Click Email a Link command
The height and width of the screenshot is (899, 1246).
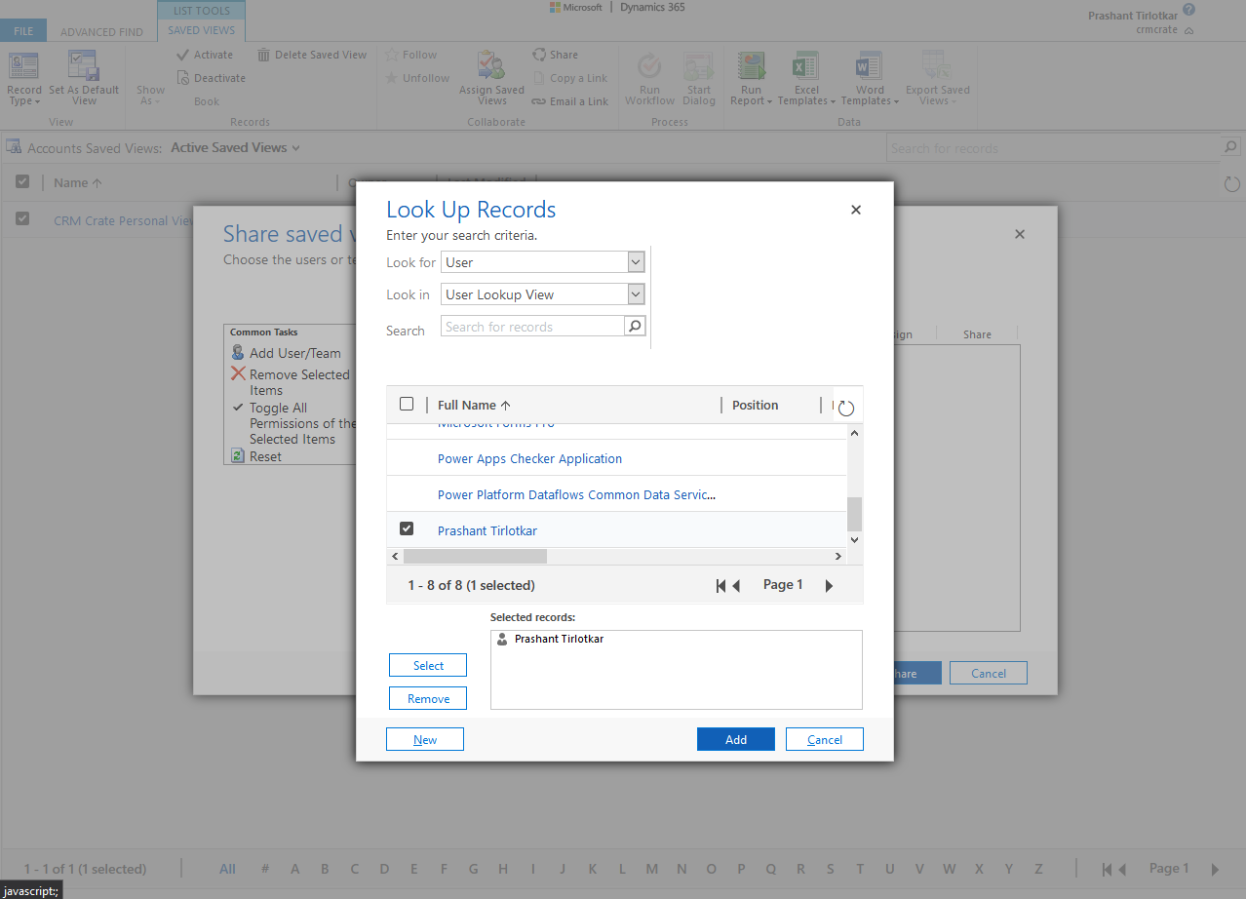[x=569, y=101]
